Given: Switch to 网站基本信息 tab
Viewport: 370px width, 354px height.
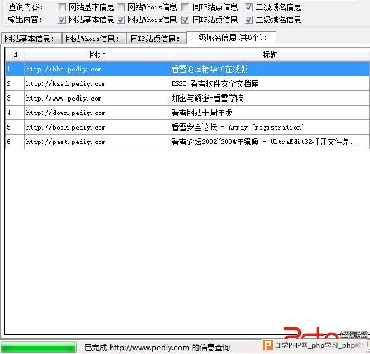Looking at the screenshot, I should pyautogui.click(x=32, y=39).
